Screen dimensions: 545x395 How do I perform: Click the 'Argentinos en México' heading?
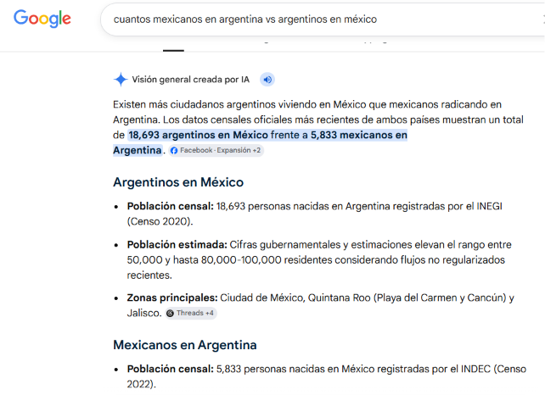pyautogui.click(x=178, y=182)
